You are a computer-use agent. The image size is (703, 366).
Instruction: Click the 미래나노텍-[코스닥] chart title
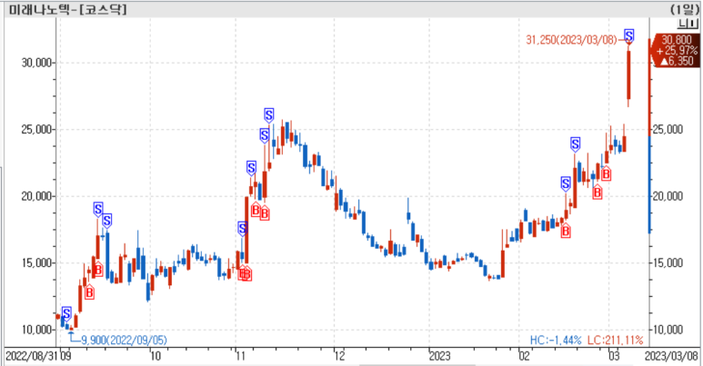(67, 9)
